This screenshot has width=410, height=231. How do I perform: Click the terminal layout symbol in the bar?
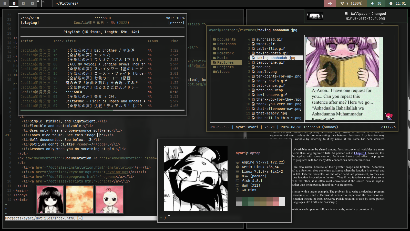[x=44, y=2]
